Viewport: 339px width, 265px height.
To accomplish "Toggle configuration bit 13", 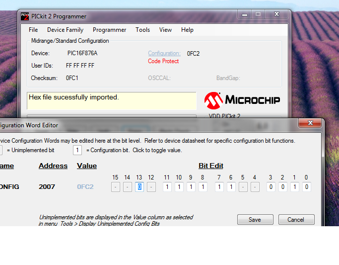I will pyautogui.click(x=139, y=187).
